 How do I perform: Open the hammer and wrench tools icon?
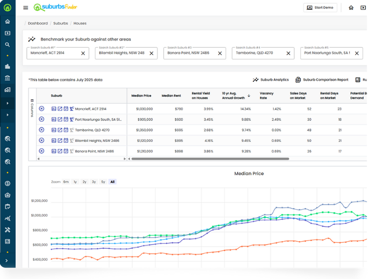click(x=8, y=230)
